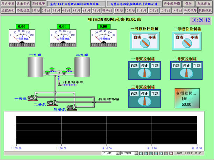Click the 一号罐 storage tank
Image resolution: width=214 pixels, height=160 pixels.
point(35,66)
